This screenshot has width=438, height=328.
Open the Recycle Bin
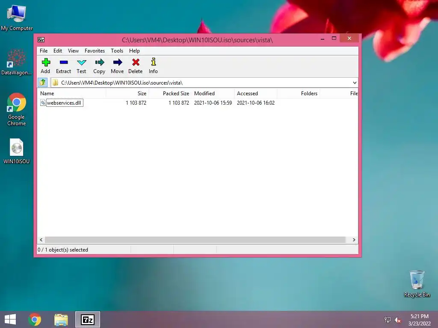point(417,284)
